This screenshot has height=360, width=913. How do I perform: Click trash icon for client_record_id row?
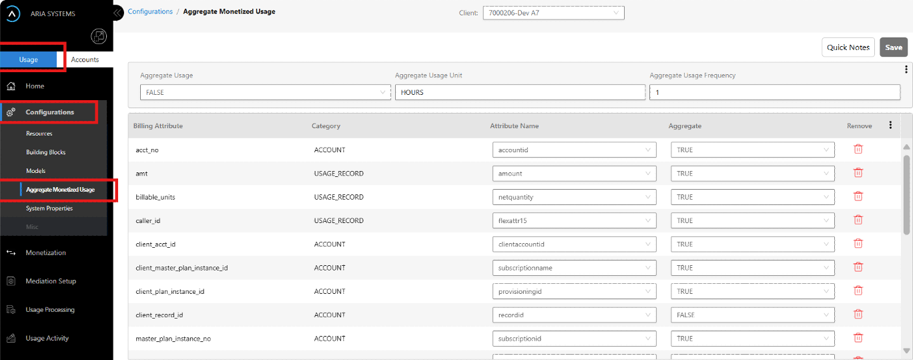point(858,315)
